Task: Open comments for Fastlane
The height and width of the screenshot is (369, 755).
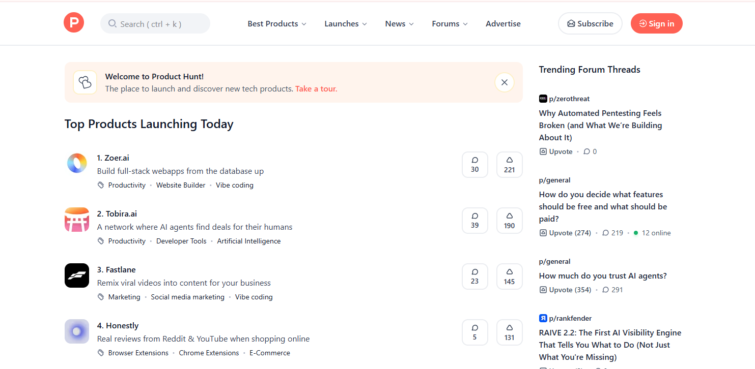Action: [474, 276]
